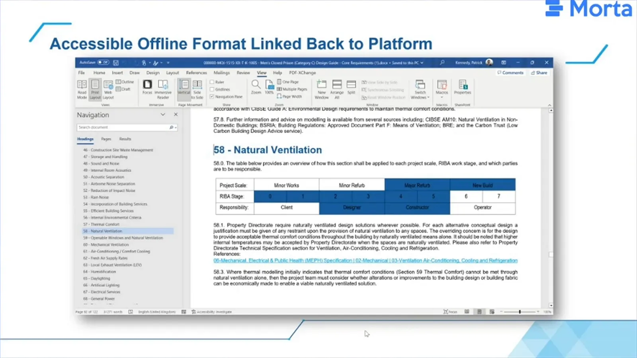Set zoom to 100%
The width and height of the screenshot is (637, 358).
(270, 87)
